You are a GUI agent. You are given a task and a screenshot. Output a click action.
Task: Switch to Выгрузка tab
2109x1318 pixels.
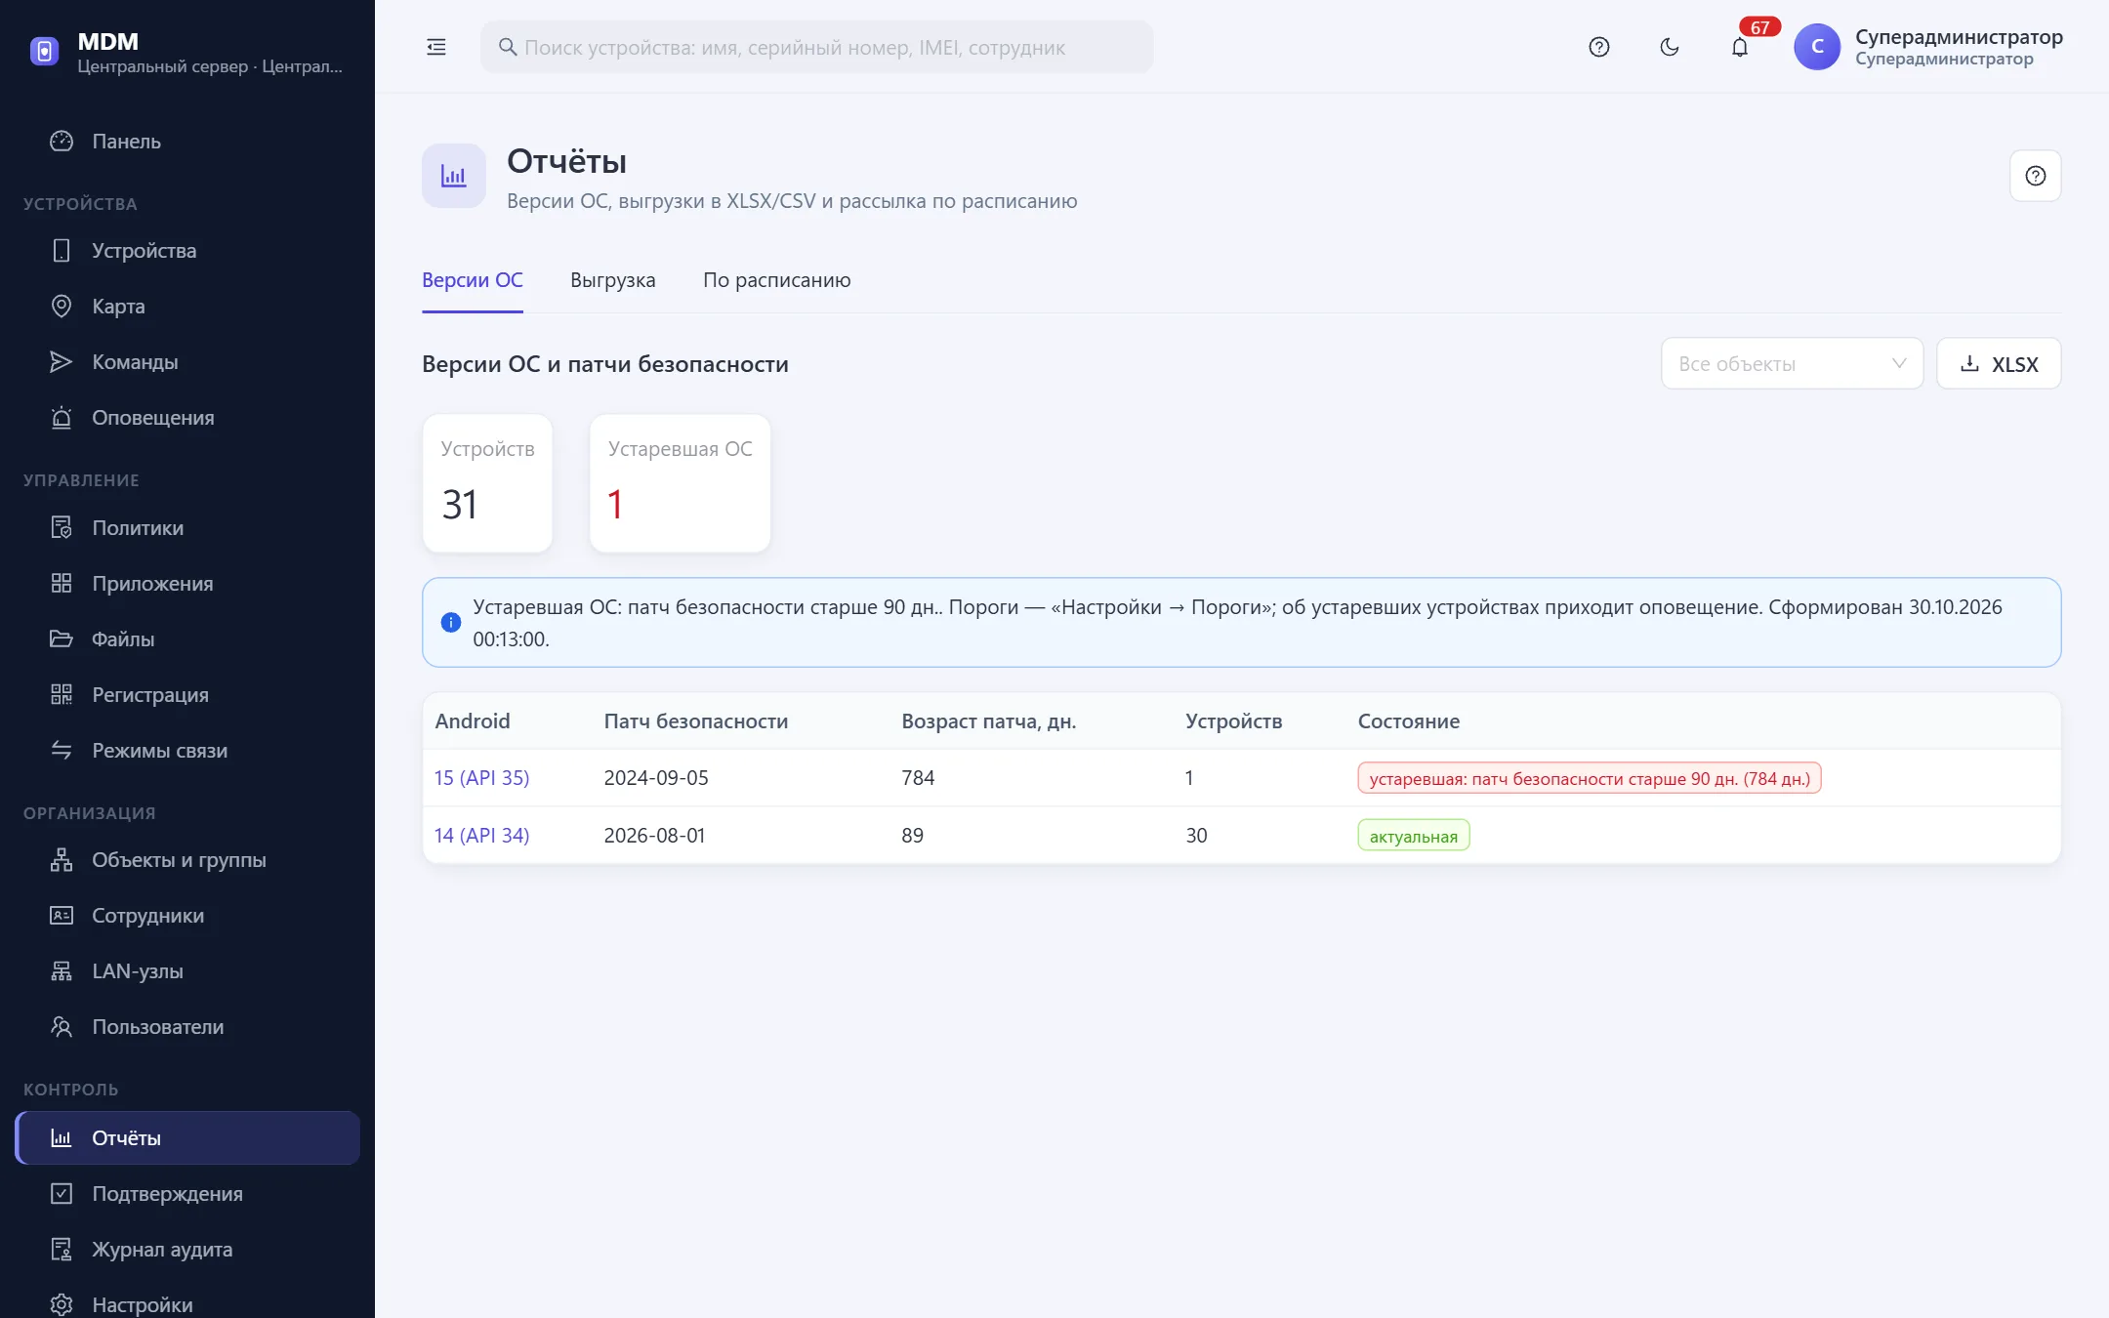point(613,280)
